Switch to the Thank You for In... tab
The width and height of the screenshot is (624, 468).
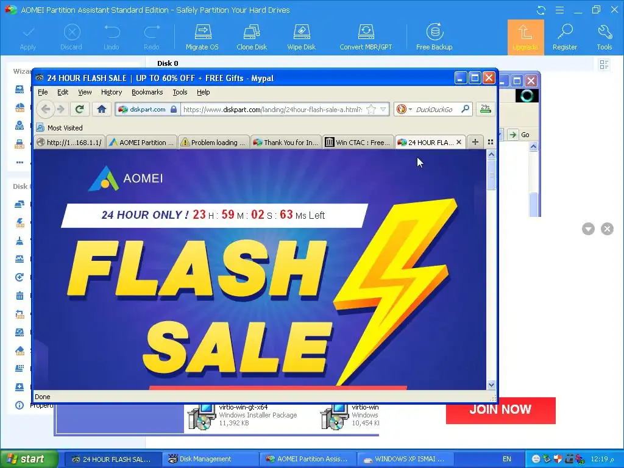coord(286,143)
